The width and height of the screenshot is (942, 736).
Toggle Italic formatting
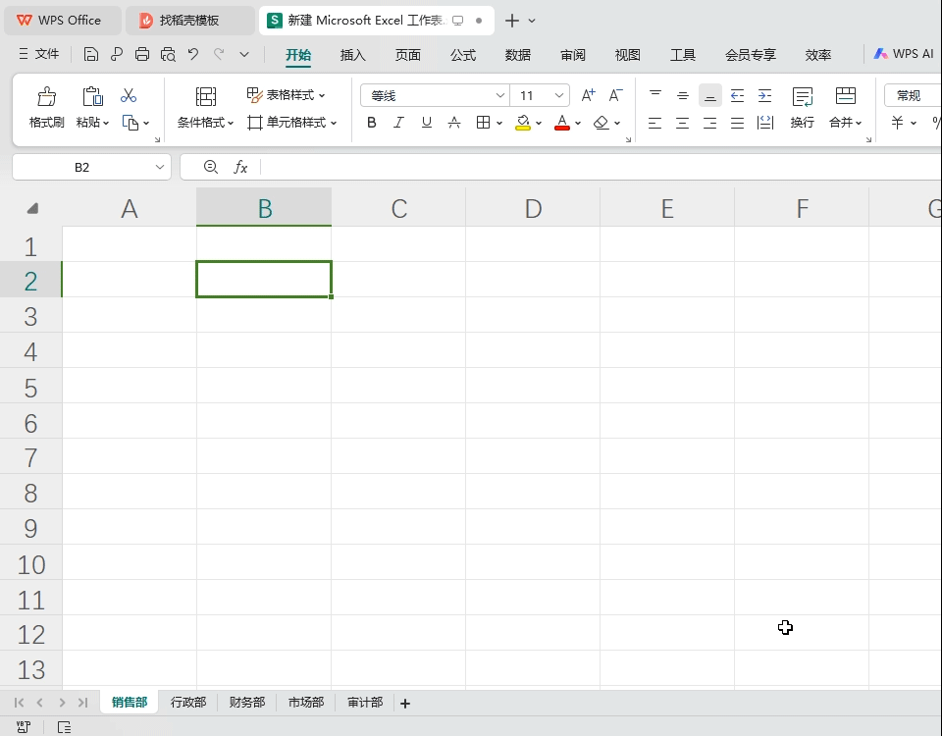pos(398,123)
